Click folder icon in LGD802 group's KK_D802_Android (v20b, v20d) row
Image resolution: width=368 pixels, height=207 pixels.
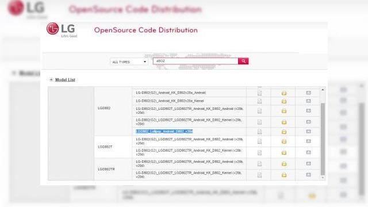click(284, 111)
